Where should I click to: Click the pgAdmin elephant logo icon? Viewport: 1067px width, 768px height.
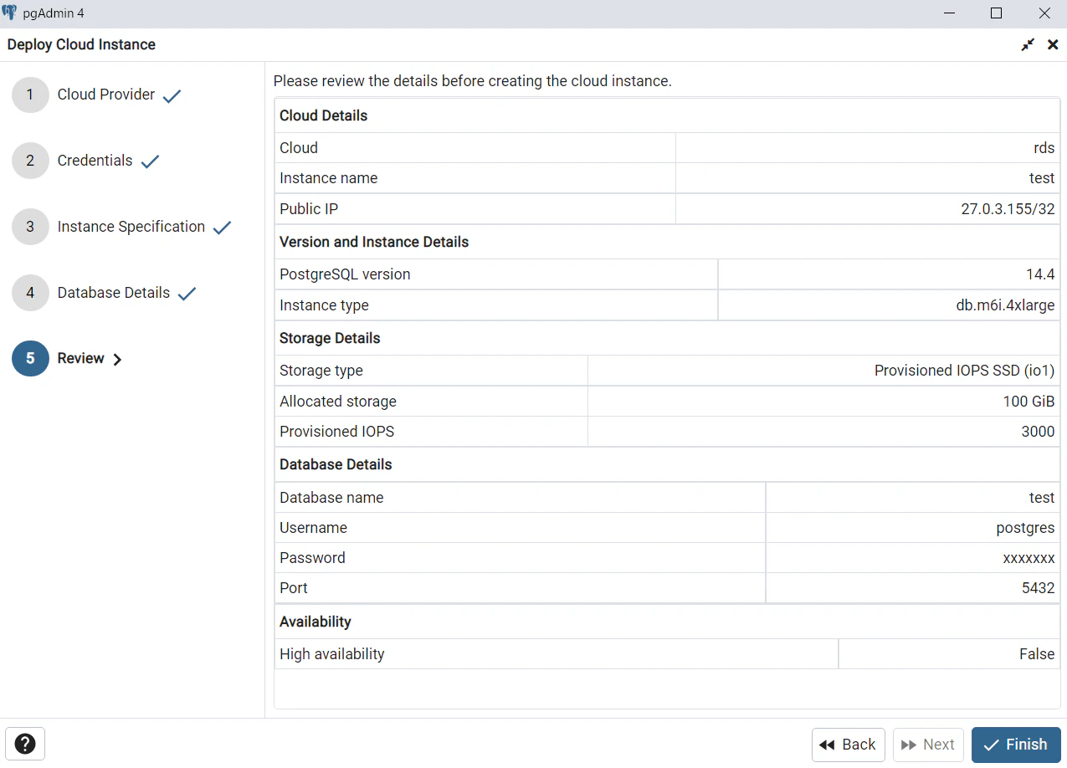[9, 13]
